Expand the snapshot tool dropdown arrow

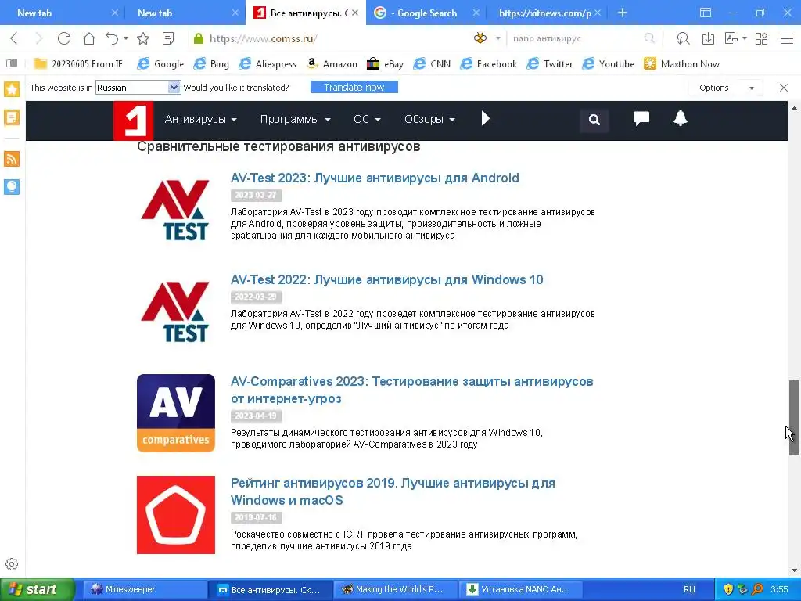click(x=745, y=38)
